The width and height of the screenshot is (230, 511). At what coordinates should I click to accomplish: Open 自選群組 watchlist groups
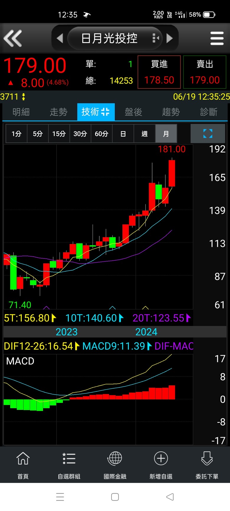click(69, 465)
